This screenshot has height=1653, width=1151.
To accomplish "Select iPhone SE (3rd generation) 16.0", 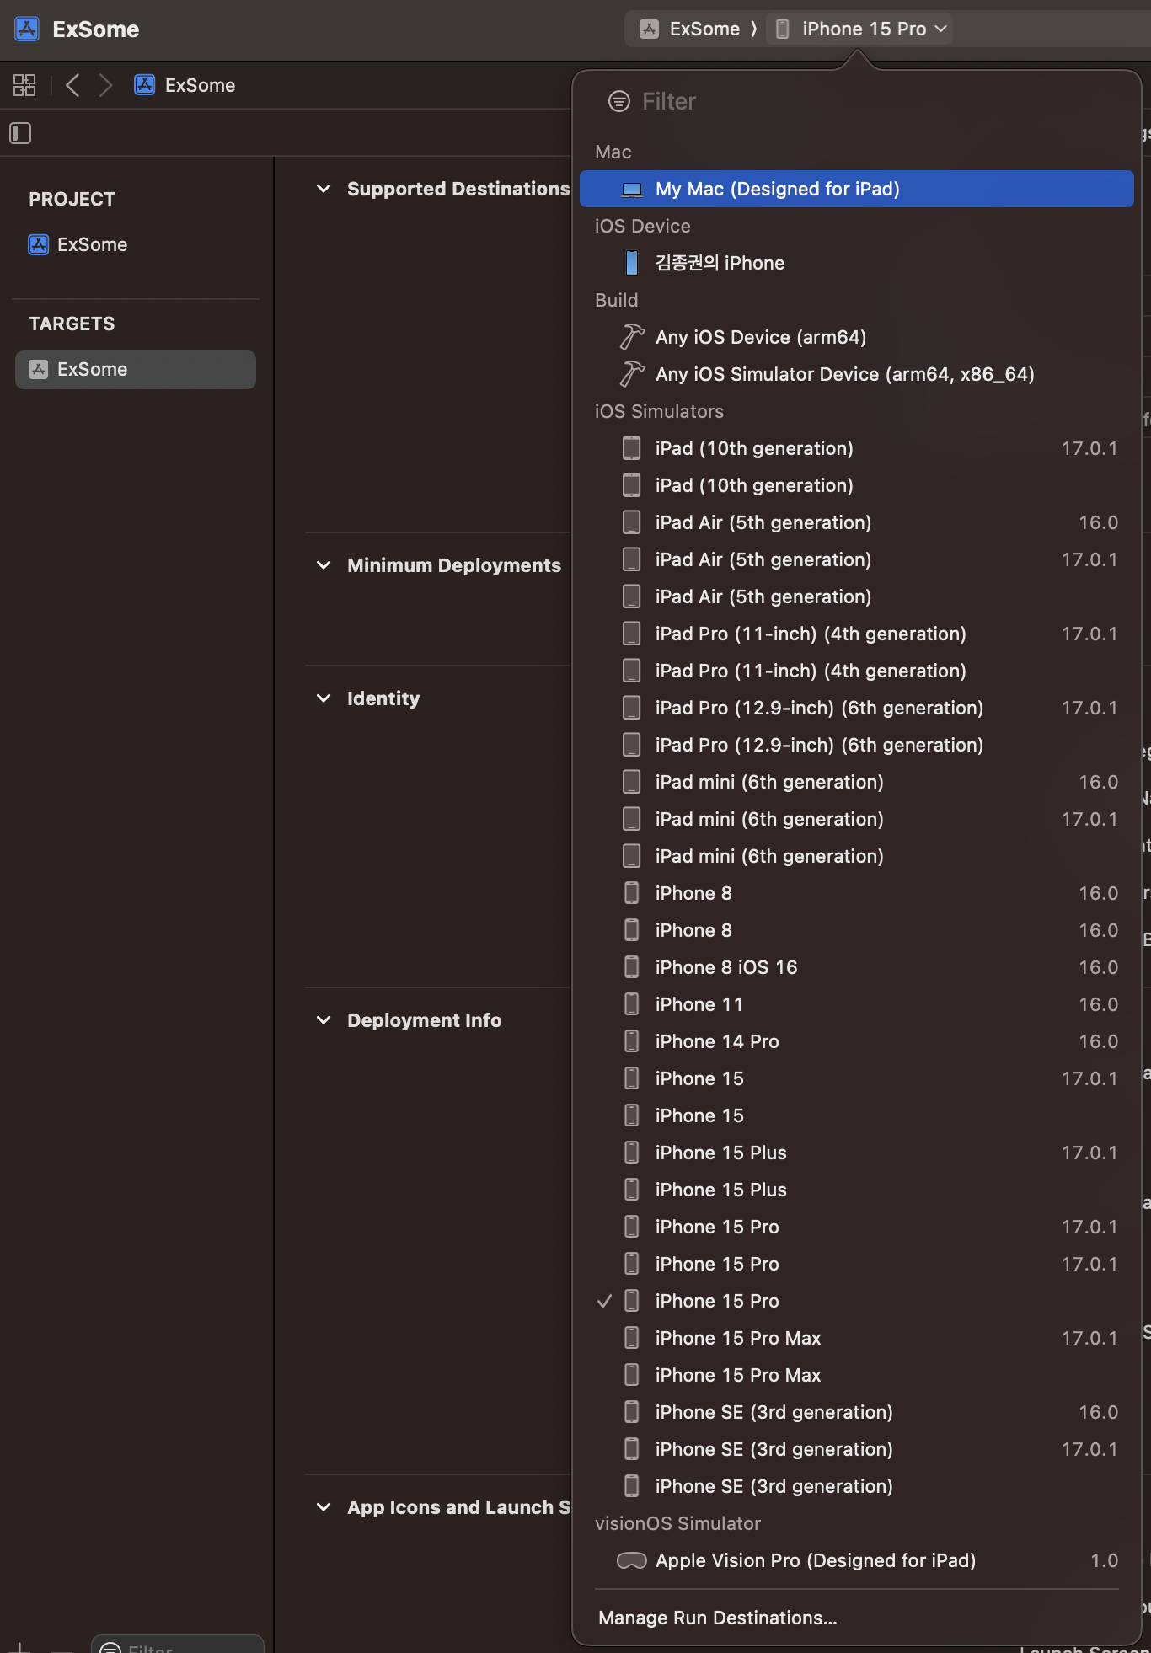I will coord(857,1412).
